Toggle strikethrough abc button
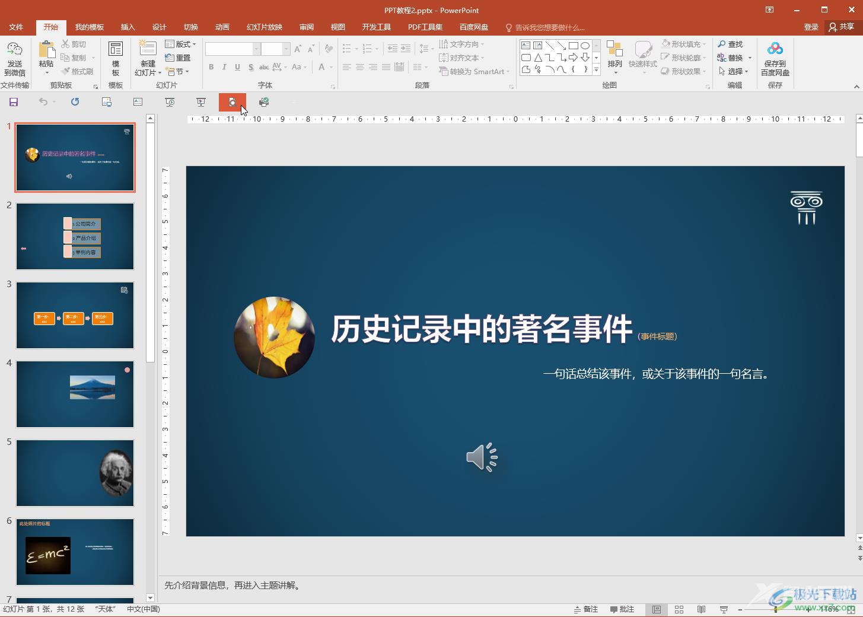863x617 pixels. click(264, 67)
